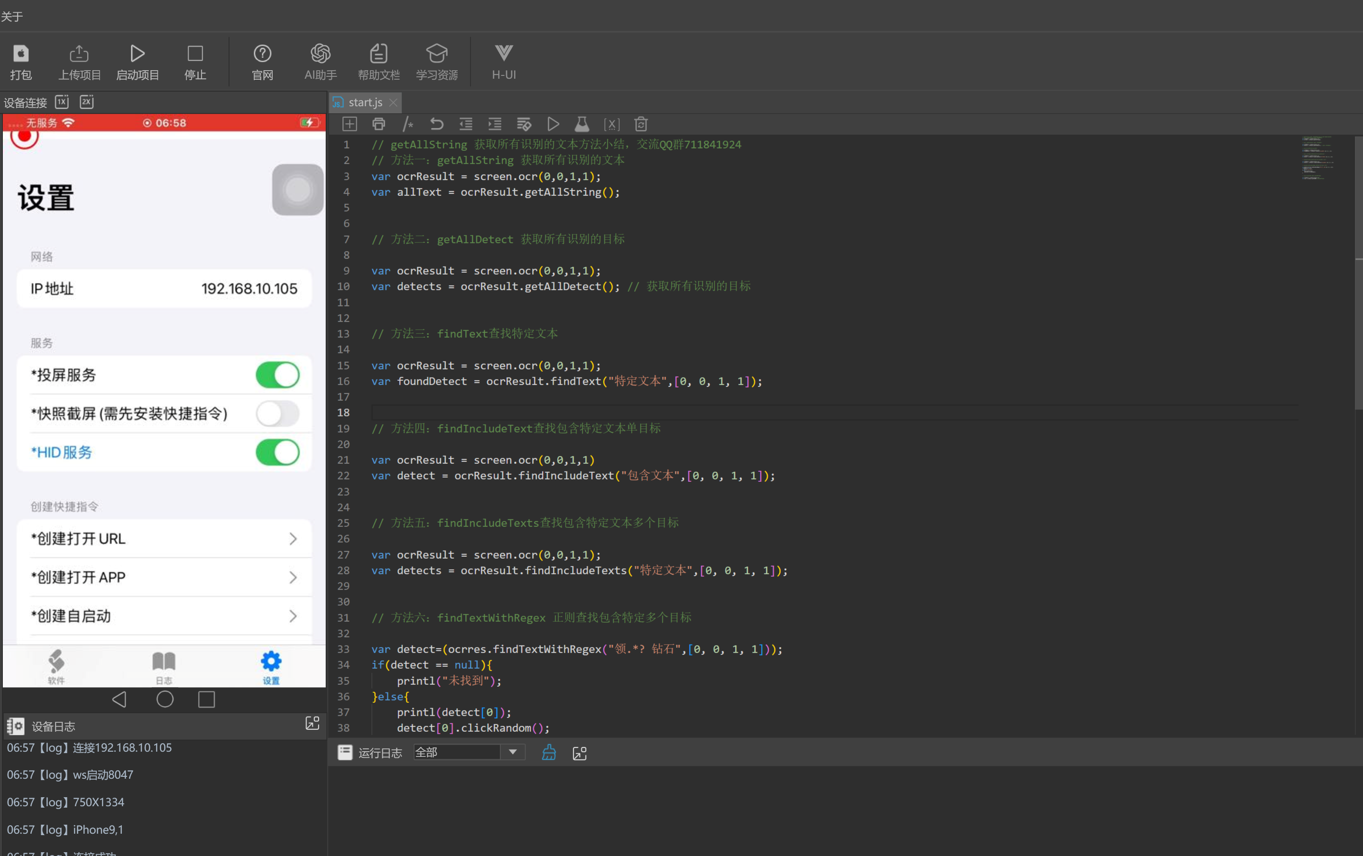1363x856 pixels.
Task: Tap the square recents button
Action: [207, 700]
